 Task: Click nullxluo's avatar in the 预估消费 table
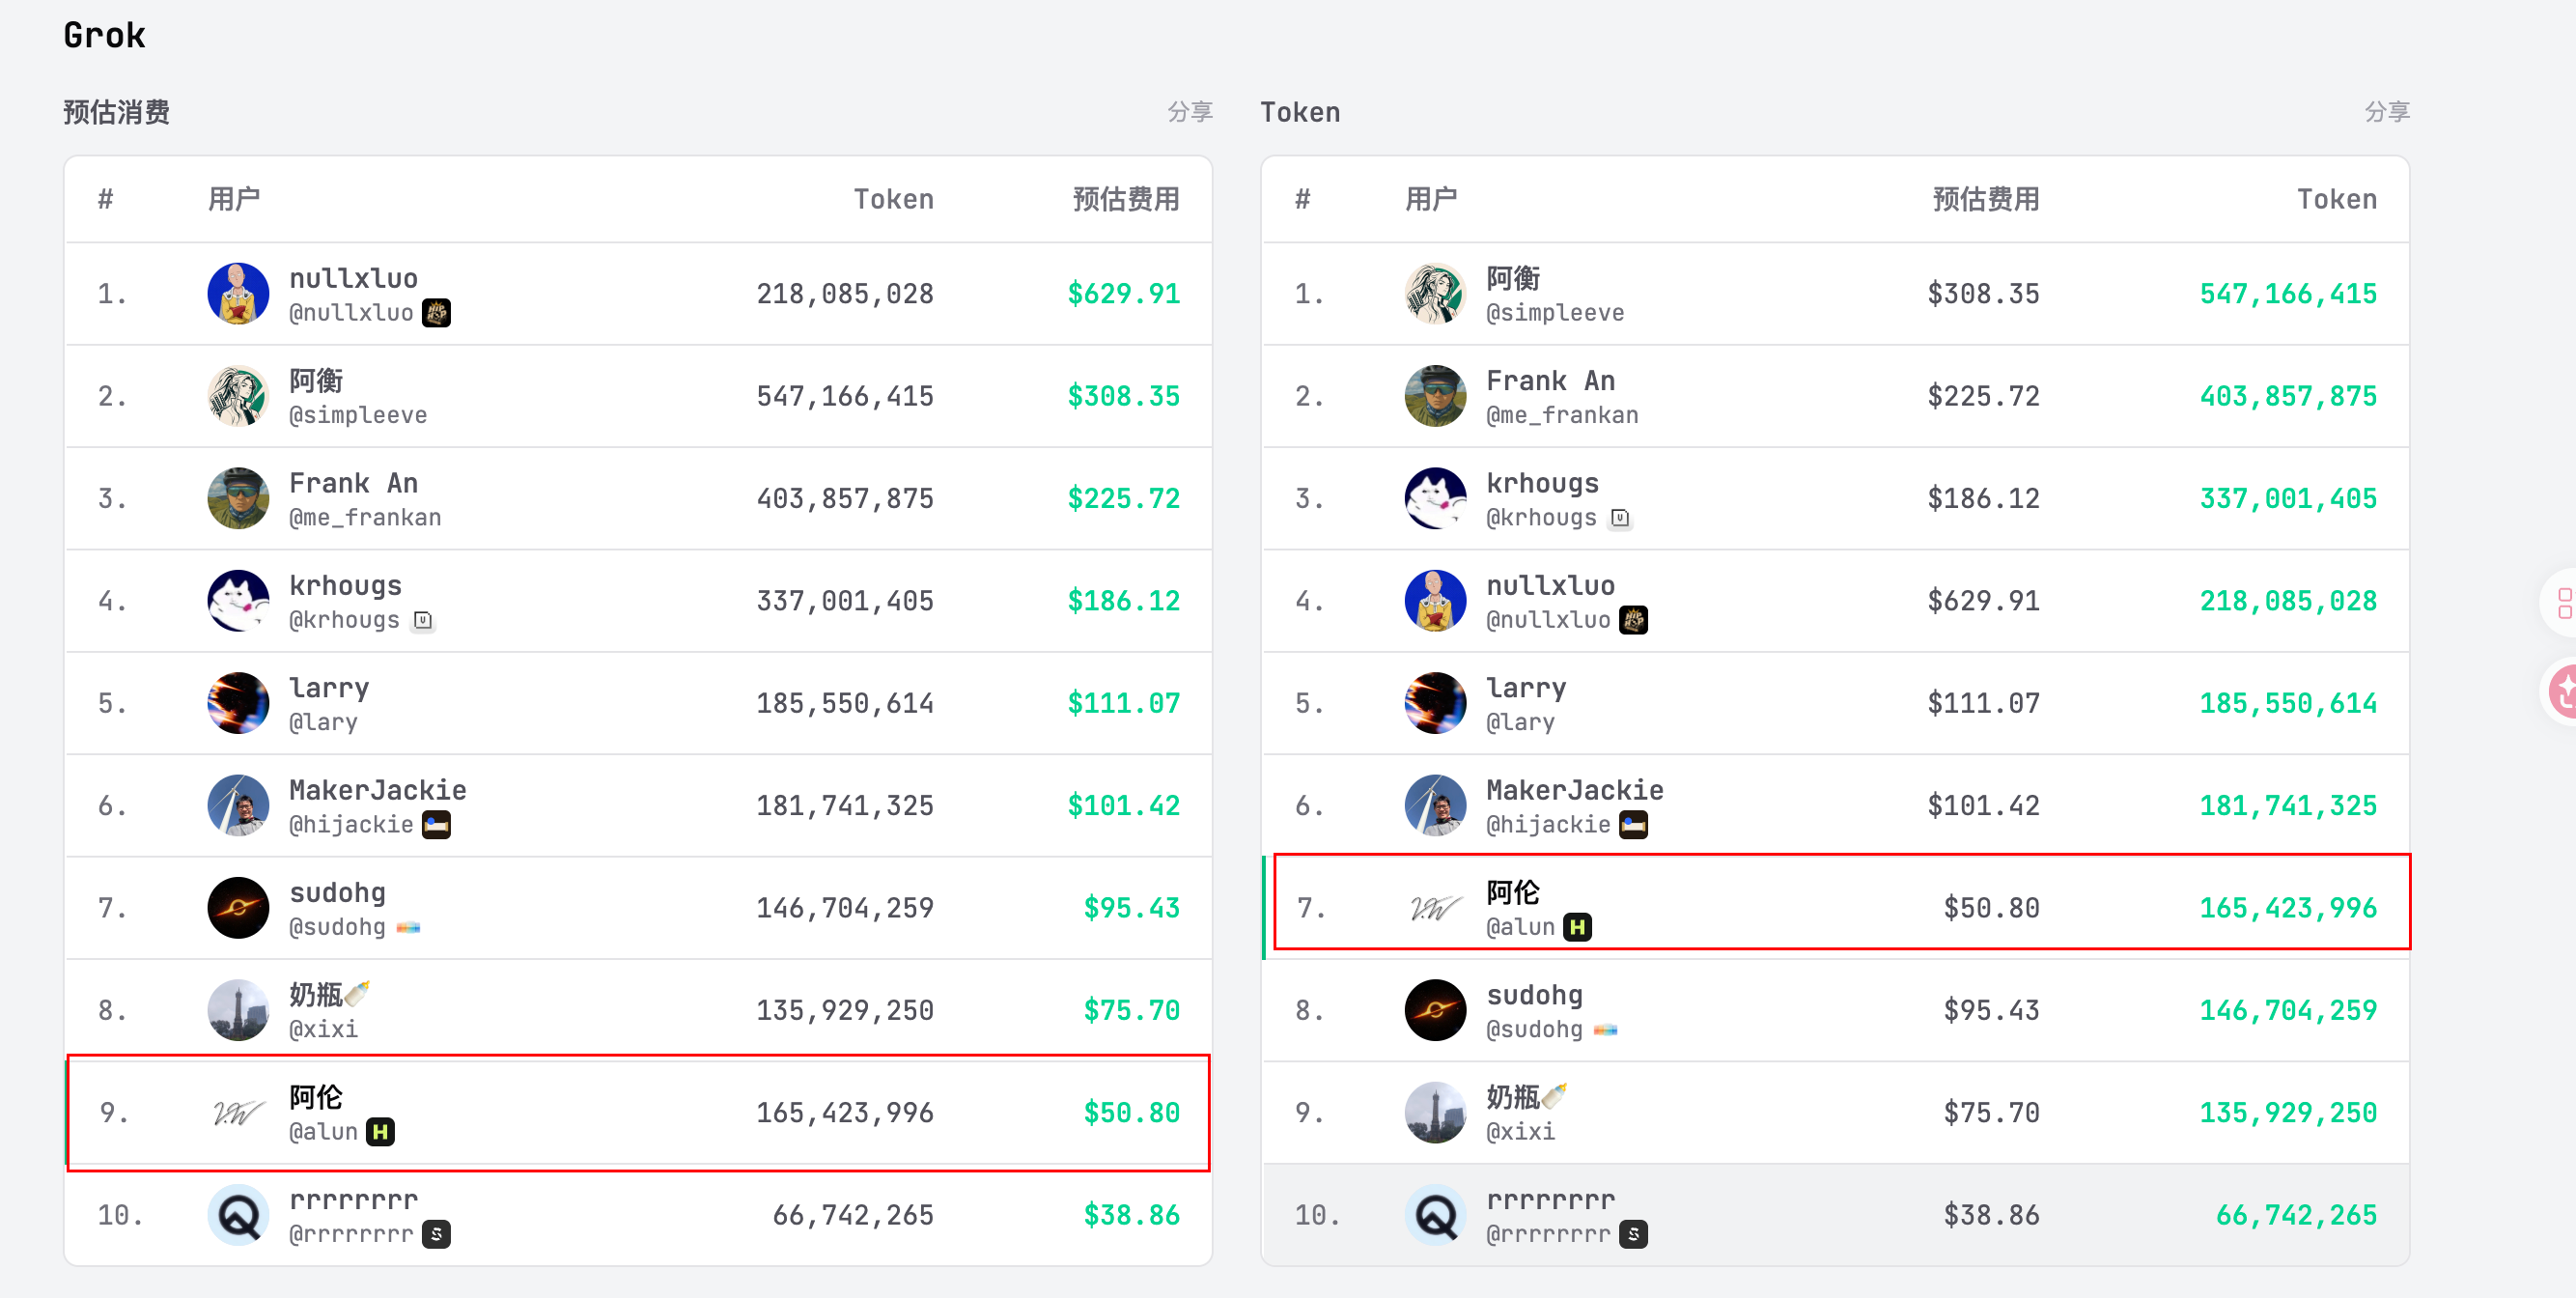click(238, 294)
